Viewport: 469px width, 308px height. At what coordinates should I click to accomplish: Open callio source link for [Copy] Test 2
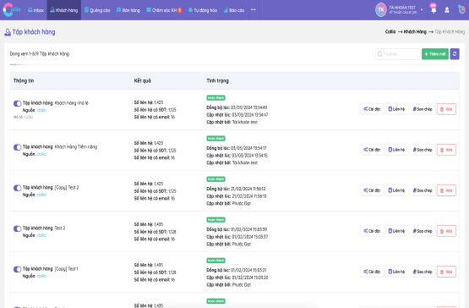41,195
